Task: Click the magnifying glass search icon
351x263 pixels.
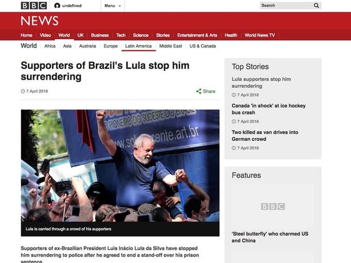Action: pyautogui.click(x=316, y=5)
